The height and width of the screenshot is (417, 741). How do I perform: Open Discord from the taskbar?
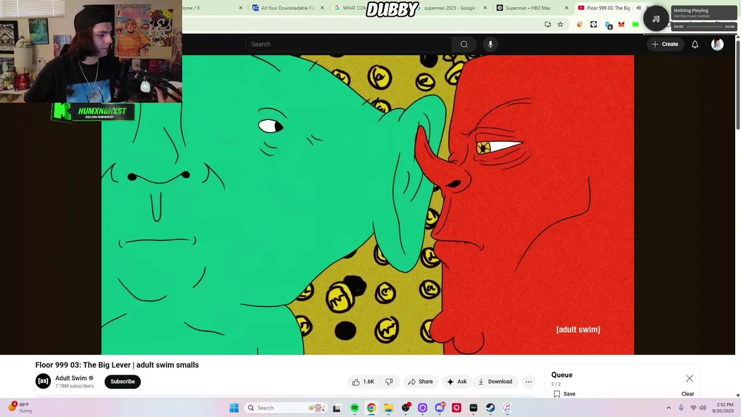click(439, 408)
